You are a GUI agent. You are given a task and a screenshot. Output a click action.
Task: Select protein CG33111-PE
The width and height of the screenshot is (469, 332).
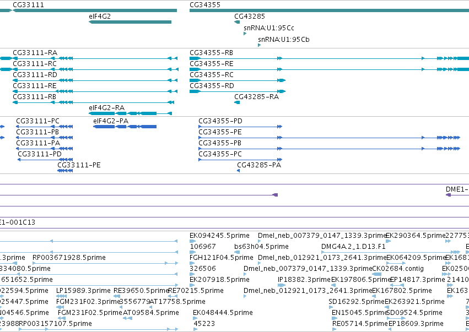tap(79, 165)
